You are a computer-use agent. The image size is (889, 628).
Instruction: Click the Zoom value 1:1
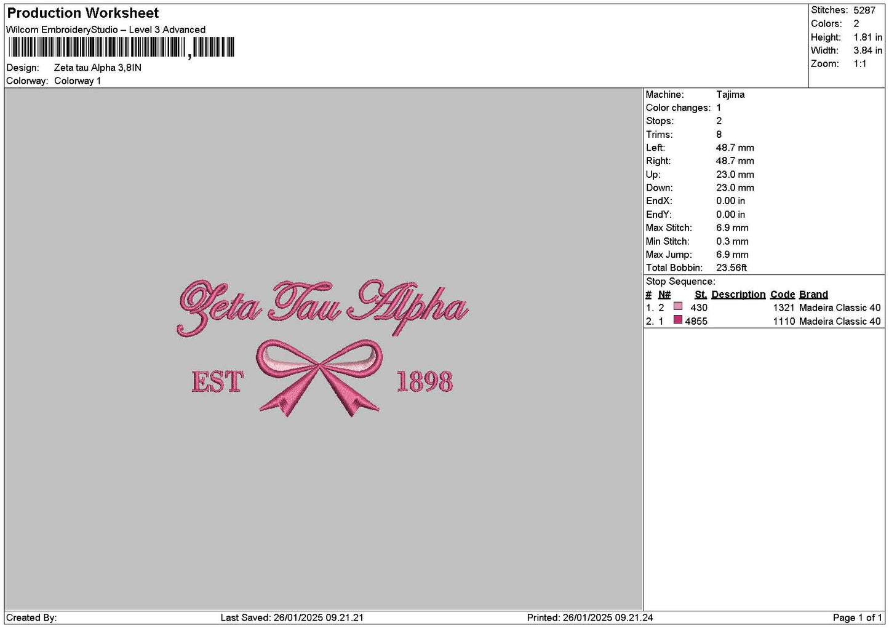coord(860,64)
